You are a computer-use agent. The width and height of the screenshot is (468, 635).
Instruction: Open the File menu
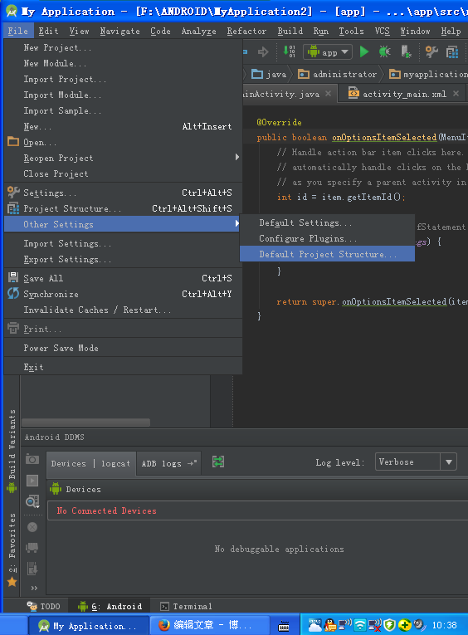pyautogui.click(x=17, y=31)
